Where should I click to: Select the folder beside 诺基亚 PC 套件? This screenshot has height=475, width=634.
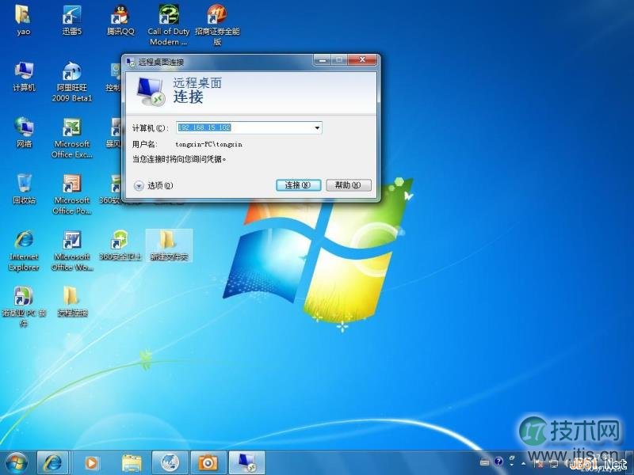pyautogui.click(x=72, y=302)
